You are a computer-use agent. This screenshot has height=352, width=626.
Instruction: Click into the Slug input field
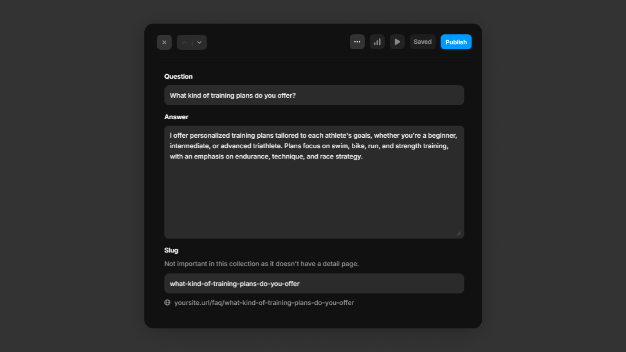point(314,284)
